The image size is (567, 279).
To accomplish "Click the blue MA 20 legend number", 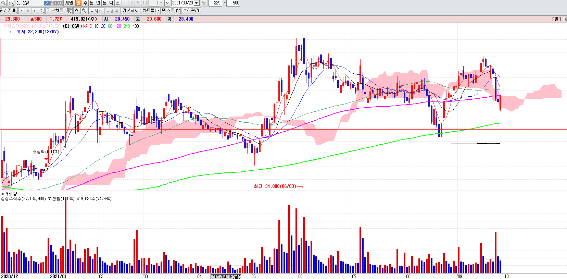I will [103, 26].
